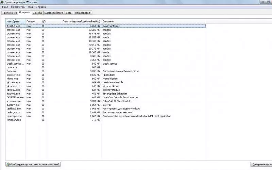
Task: Switch to the Службы tab
Action: [37, 13]
